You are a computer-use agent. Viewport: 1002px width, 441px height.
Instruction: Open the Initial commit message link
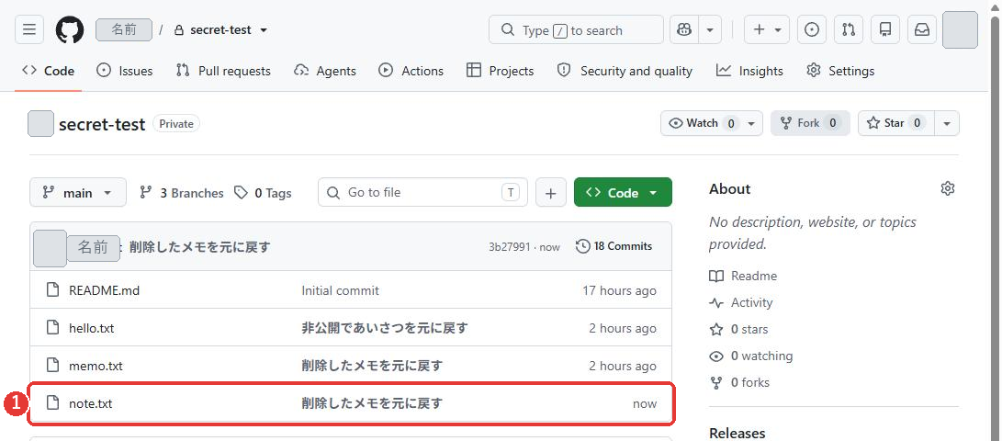(340, 291)
